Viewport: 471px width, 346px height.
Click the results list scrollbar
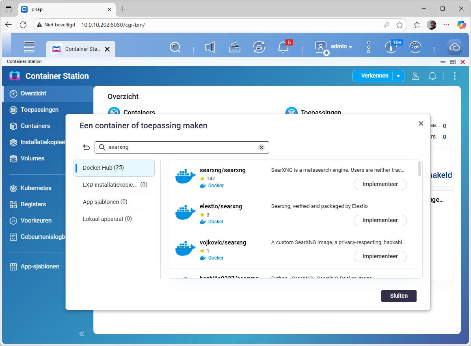coord(419,169)
